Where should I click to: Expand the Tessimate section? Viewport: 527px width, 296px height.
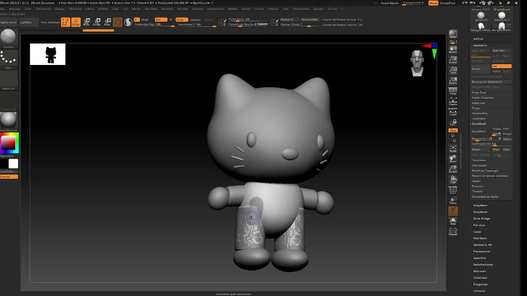tap(479, 160)
